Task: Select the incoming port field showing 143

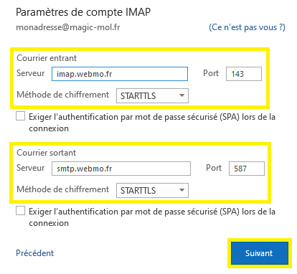Action: click(x=244, y=74)
